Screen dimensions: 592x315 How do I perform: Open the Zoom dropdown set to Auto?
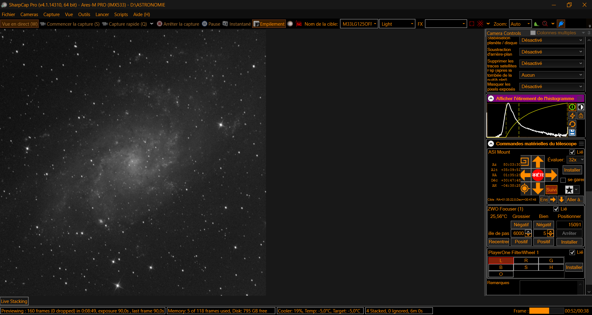pos(520,24)
